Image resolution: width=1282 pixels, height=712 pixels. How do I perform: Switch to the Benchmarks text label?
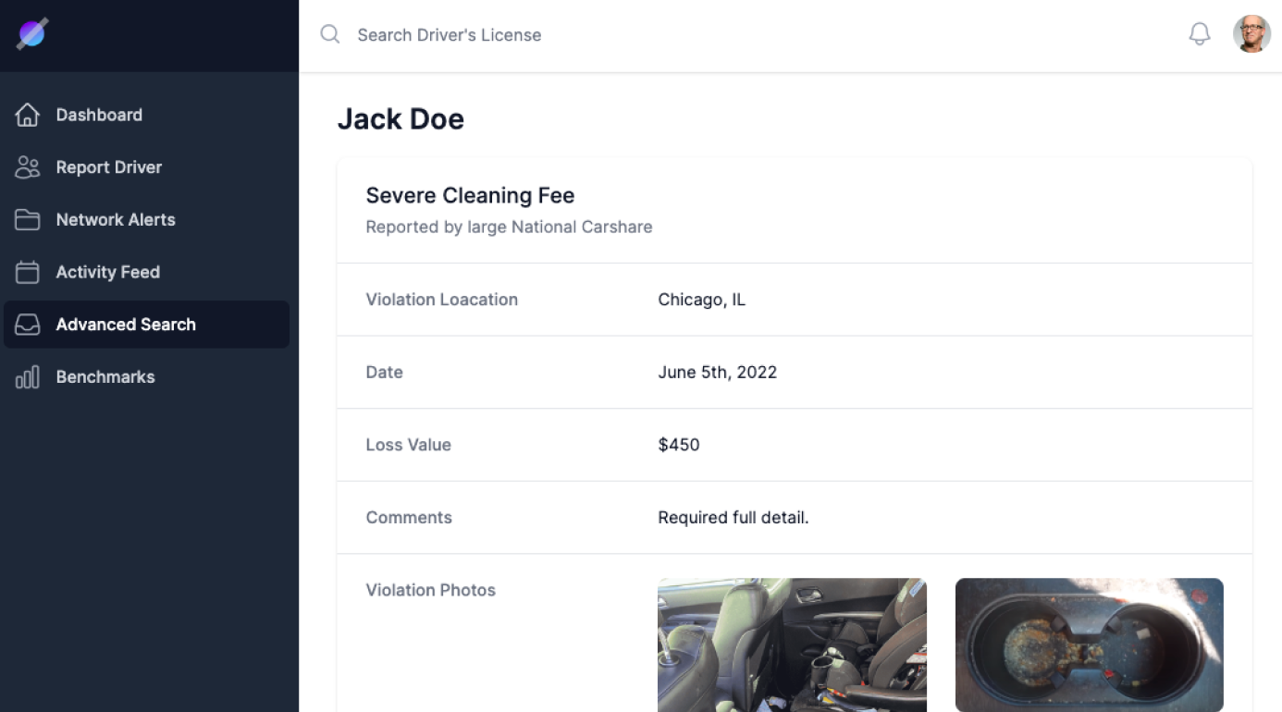point(105,377)
